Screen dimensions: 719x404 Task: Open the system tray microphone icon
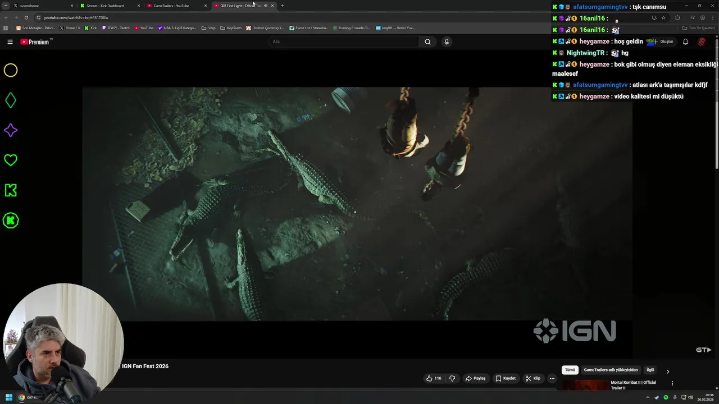(x=675, y=397)
